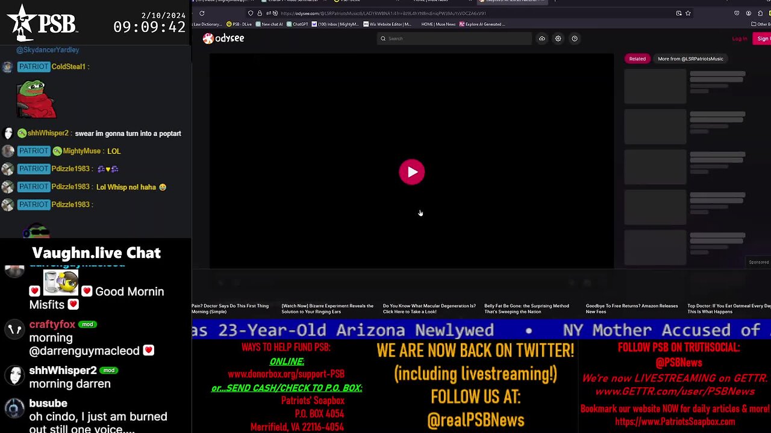Click shhWhisper2 username in top chat
The width and height of the screenshot is (771, 433).
click(x=48, y=134)
